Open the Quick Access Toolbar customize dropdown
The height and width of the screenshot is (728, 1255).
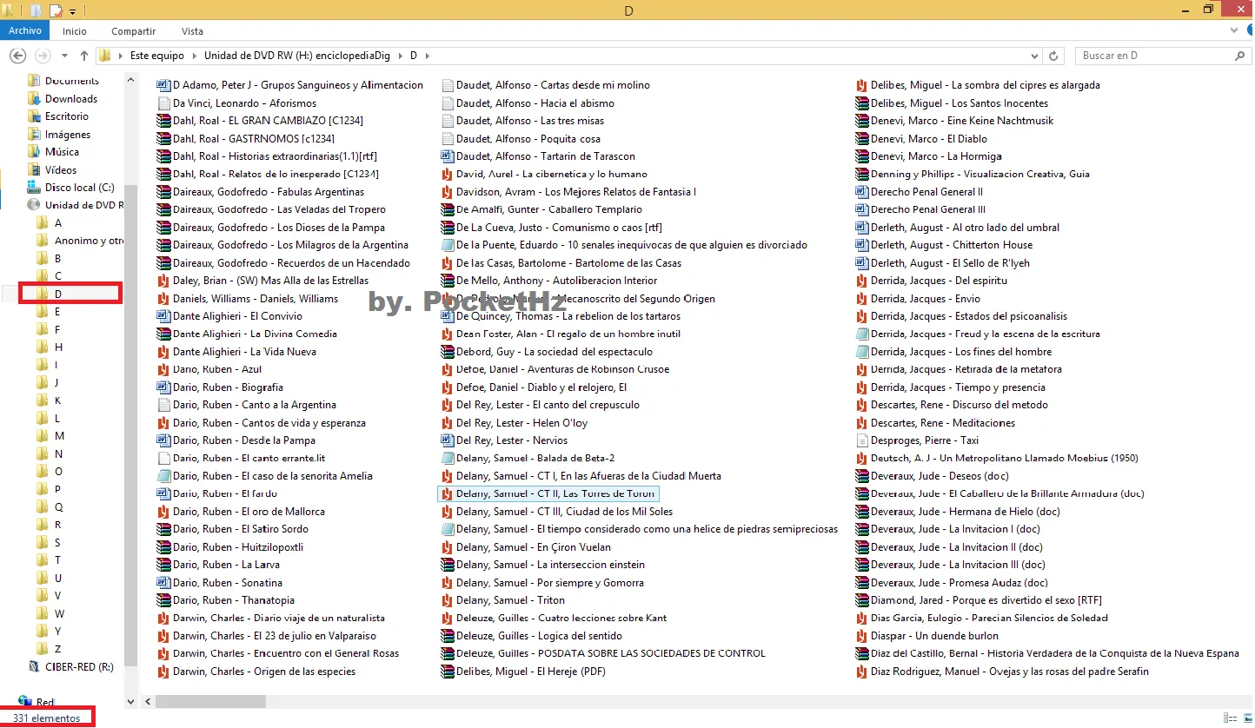point(72,11)
